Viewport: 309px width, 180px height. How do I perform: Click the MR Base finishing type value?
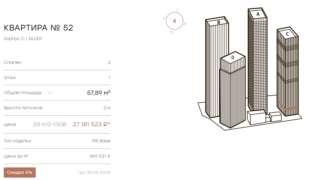(101, 141)
